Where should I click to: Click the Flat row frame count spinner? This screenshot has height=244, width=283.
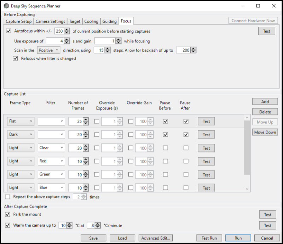coord(86,121)
